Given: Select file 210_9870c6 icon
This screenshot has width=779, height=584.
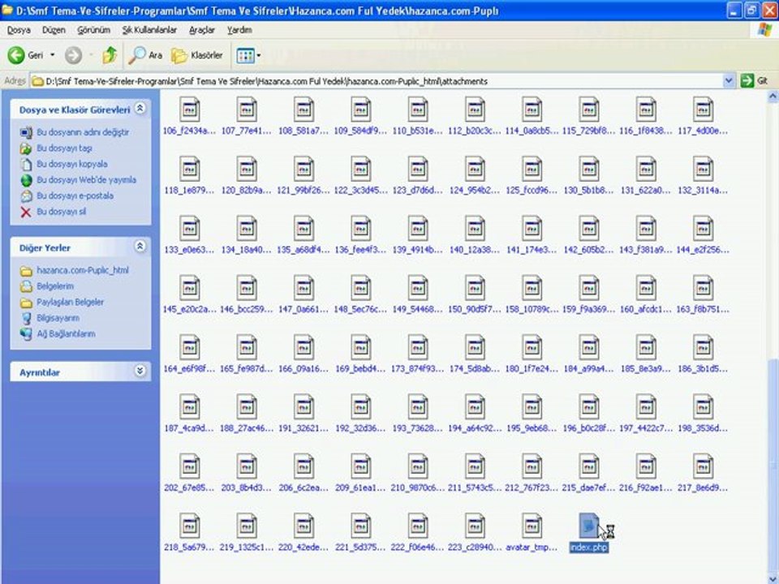Looking at the screenshot, I should [x=417, y=466].
